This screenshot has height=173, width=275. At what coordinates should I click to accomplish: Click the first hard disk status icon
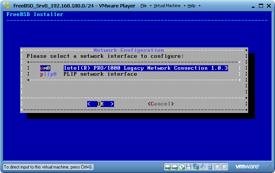168,167
